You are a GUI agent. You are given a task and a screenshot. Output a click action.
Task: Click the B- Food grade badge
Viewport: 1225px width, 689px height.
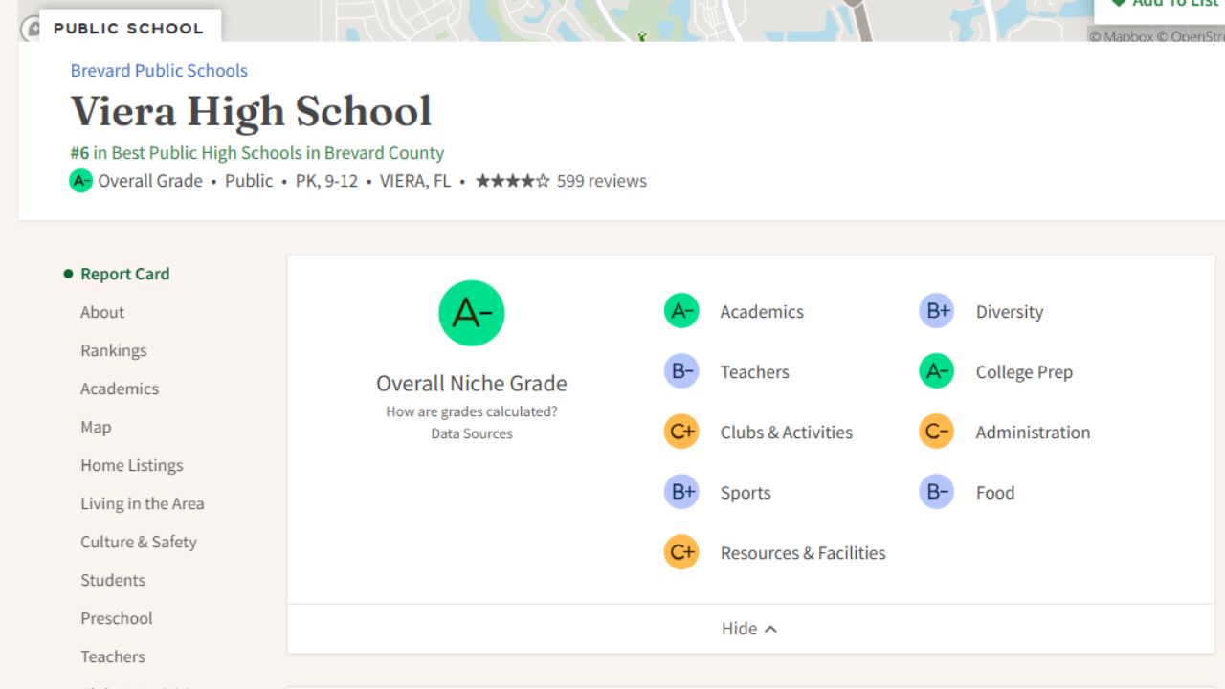pyautogui.click(x=936, y=492)
